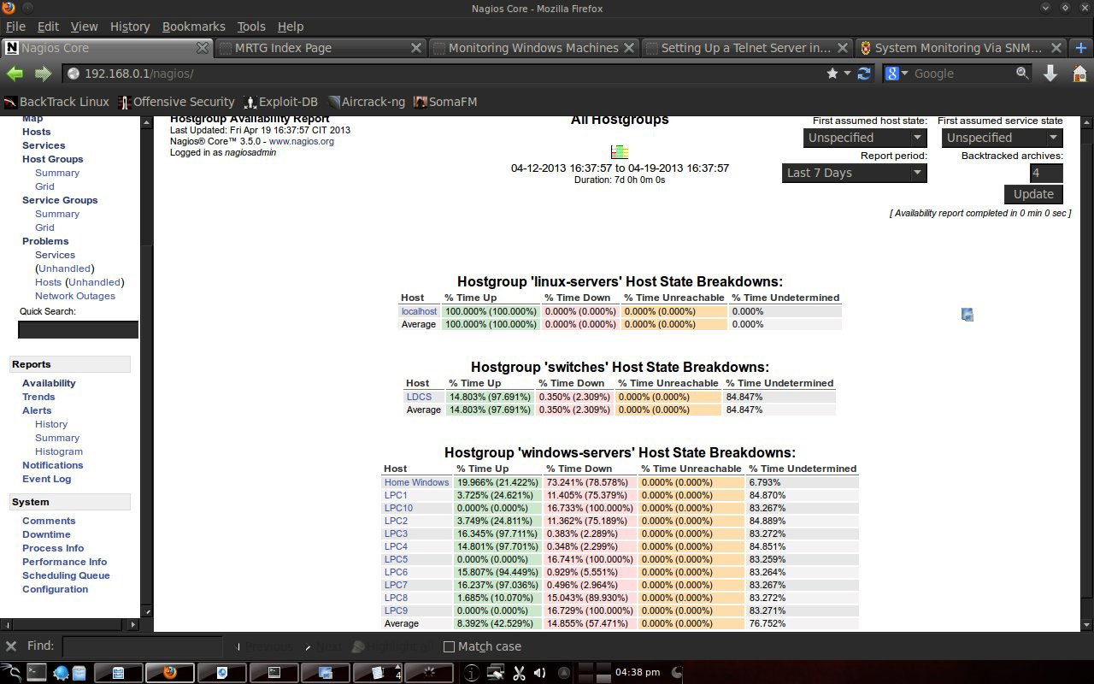Open the terminal launcher in the taskbar
Screen dimensions: 1094x684
pyautogui.click(x=36, y=673)
